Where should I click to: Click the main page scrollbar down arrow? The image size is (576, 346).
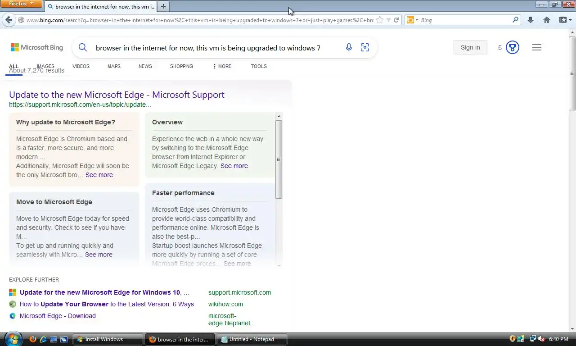click(572, 329)
